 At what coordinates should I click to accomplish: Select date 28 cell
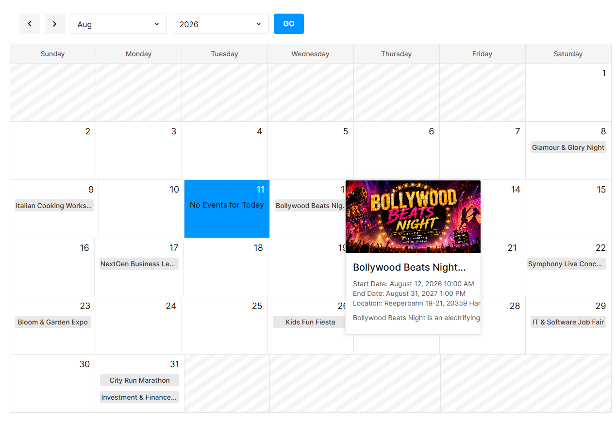(x=503, y=325)
